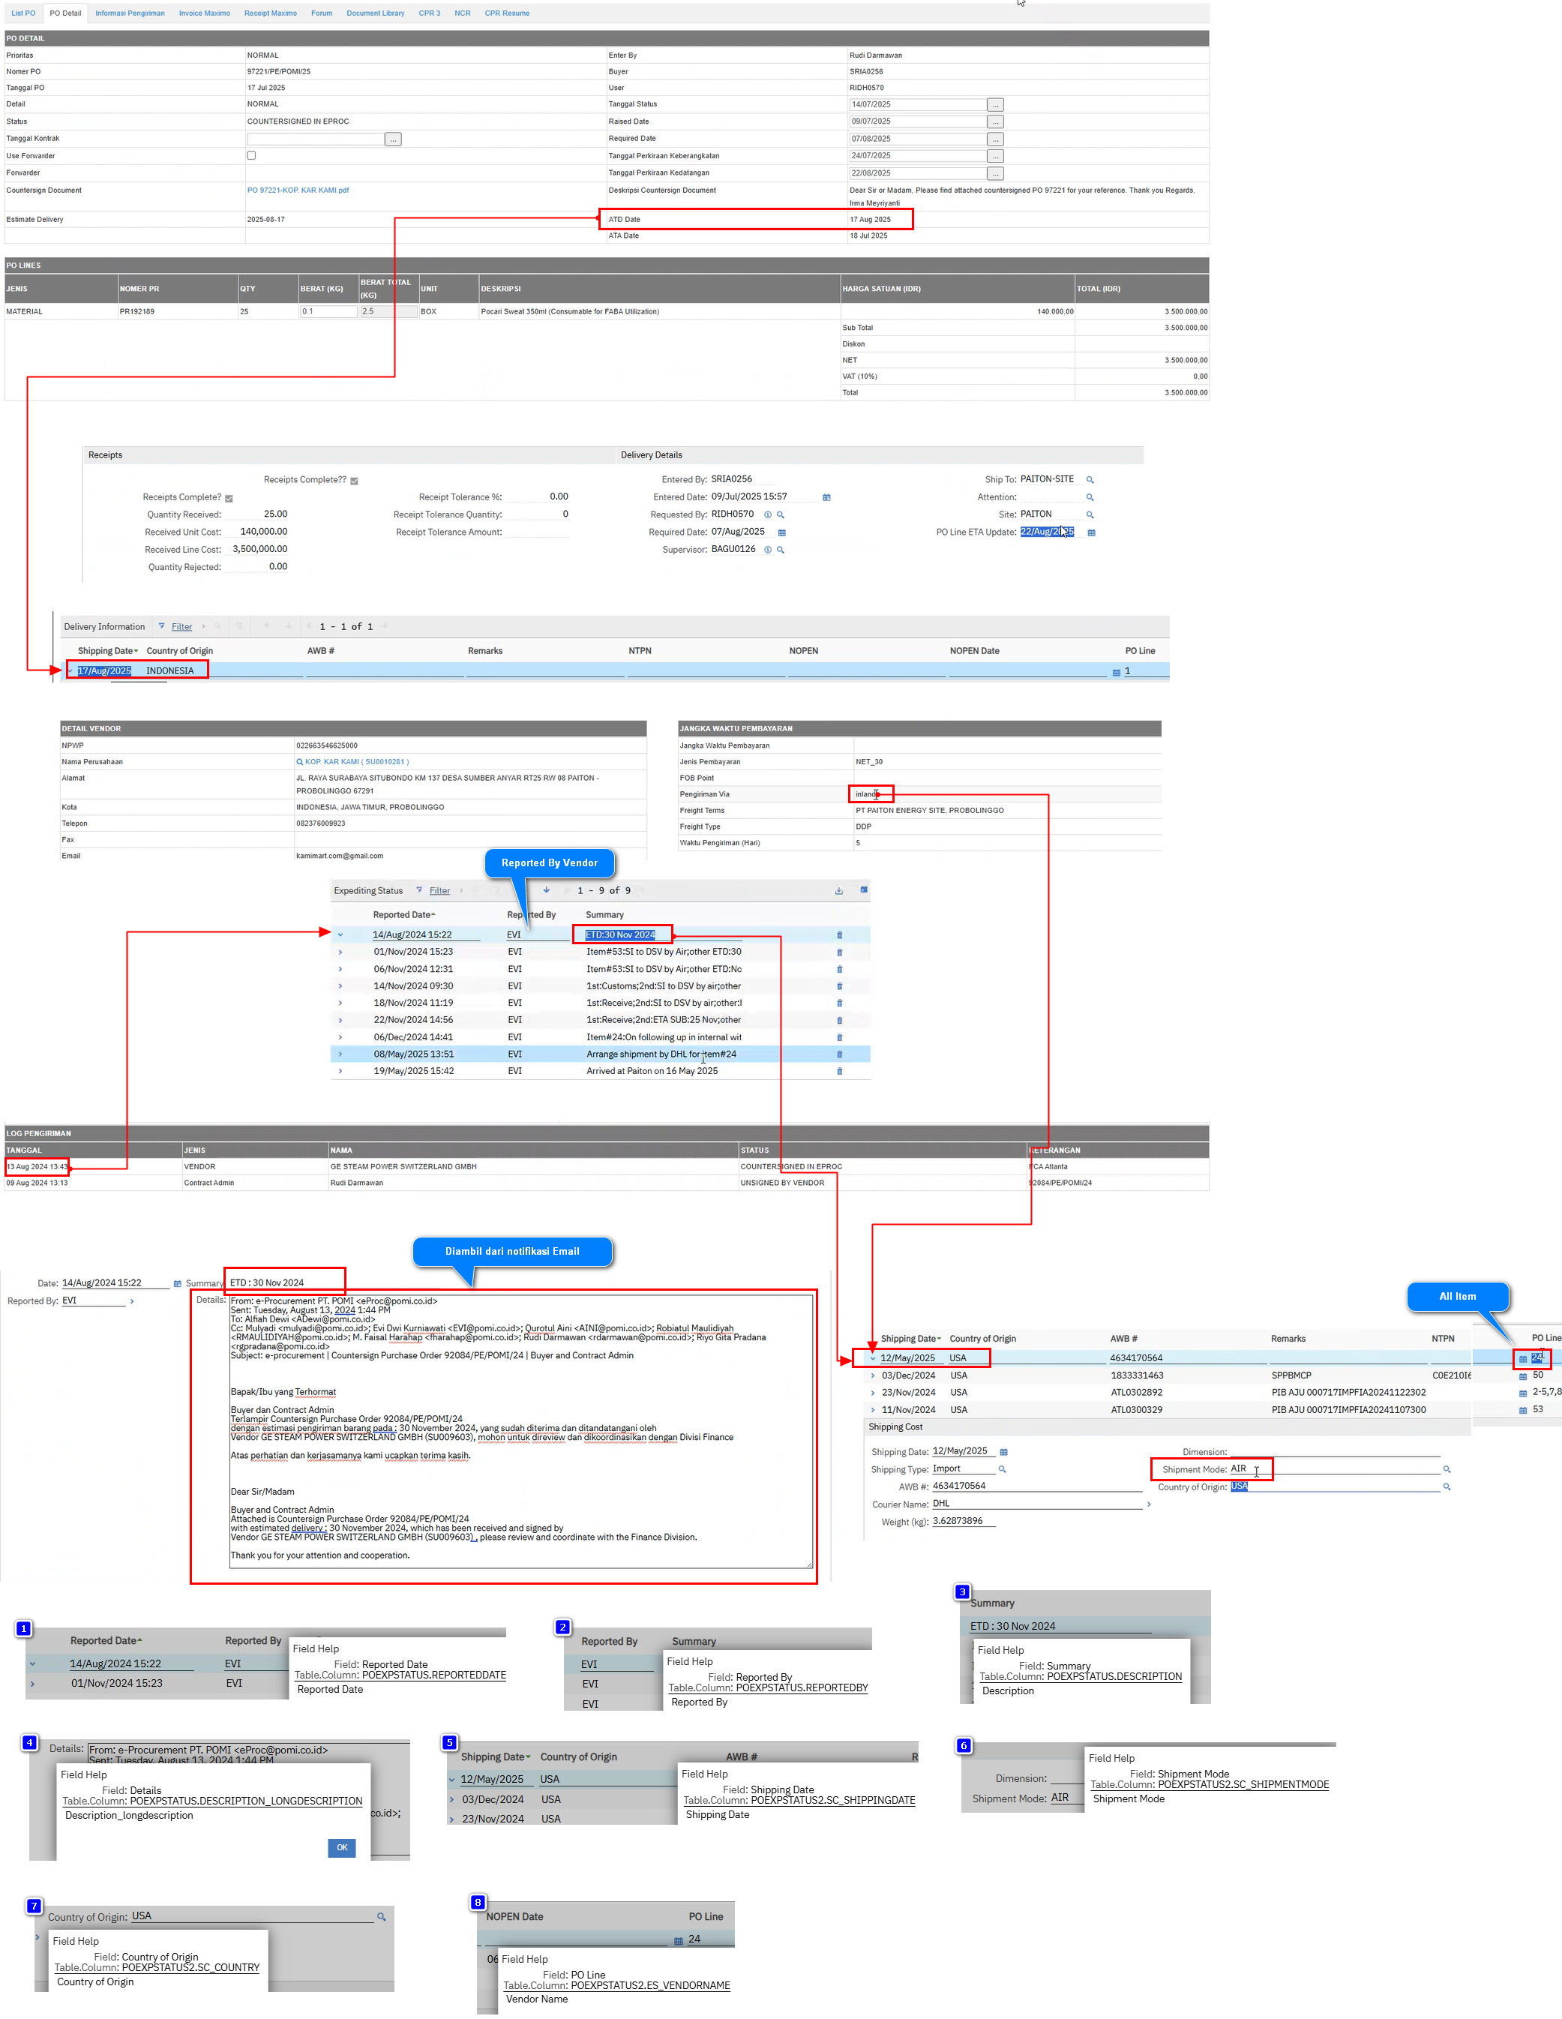
Task: Open the Invoice Maximo tab
Action: tap(204, 13)
